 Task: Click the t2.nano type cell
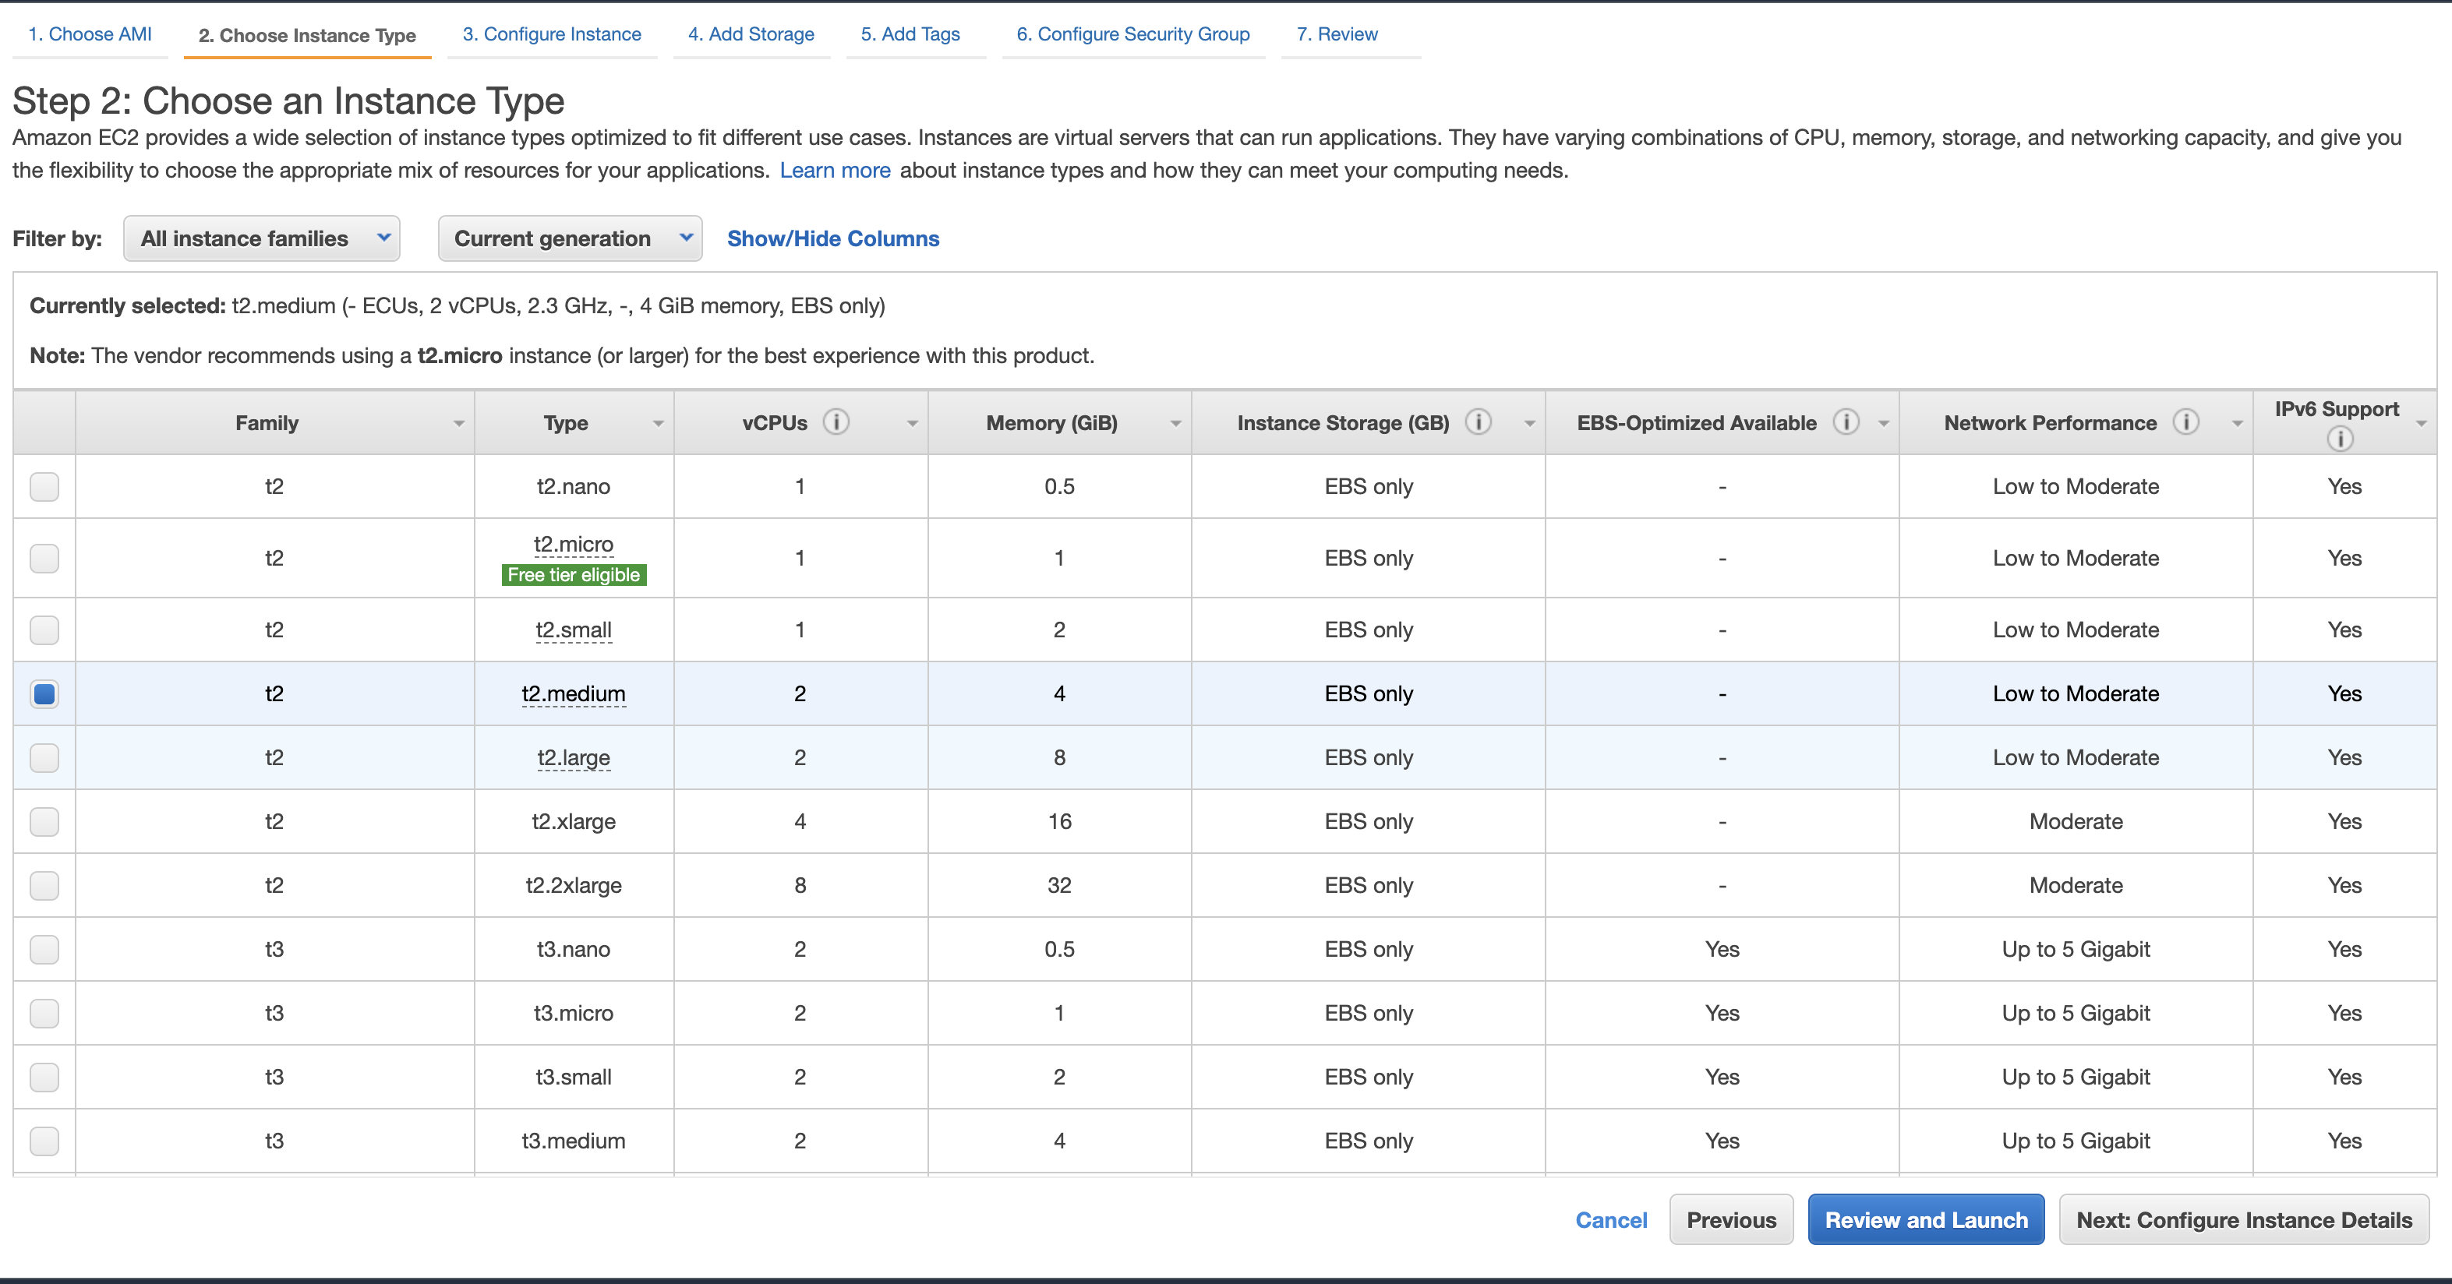(574, 486)
